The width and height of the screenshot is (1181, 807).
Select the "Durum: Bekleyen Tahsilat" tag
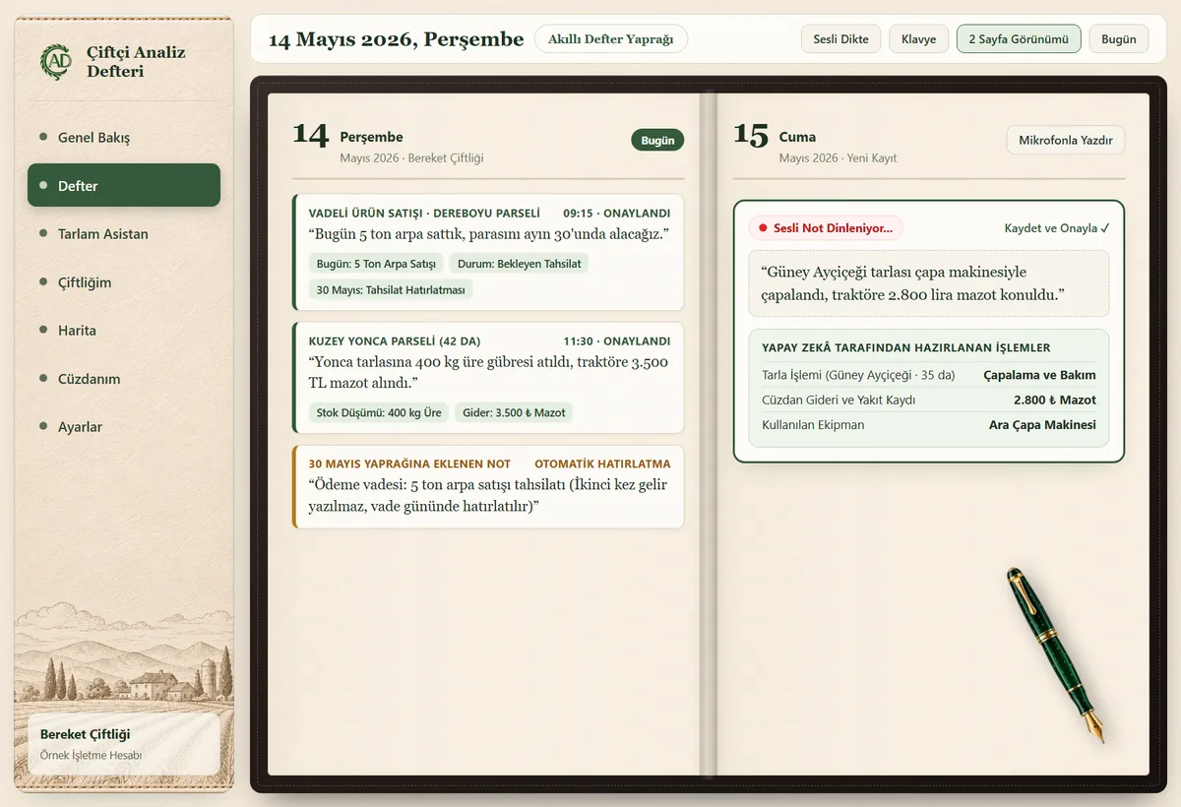click(520, 264)
